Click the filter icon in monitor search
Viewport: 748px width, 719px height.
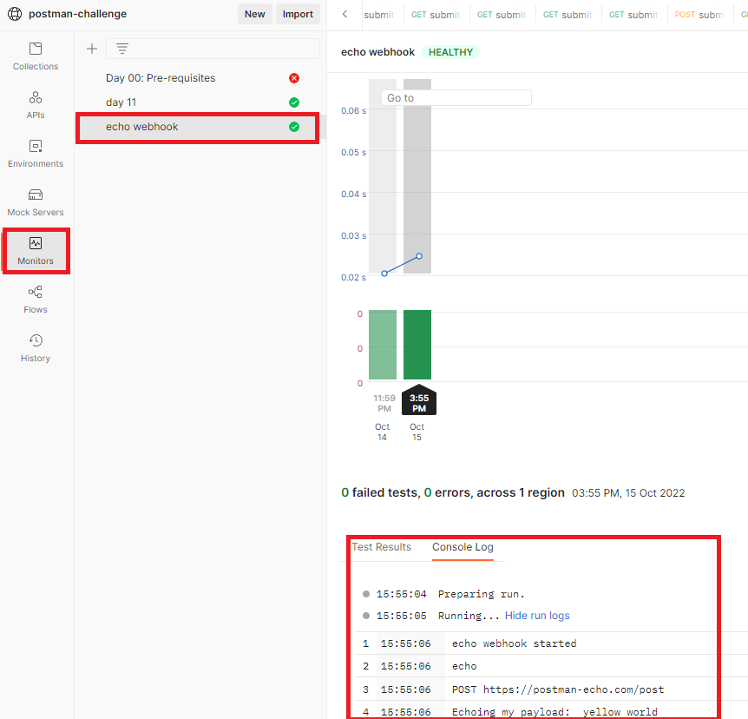(122, 49)
